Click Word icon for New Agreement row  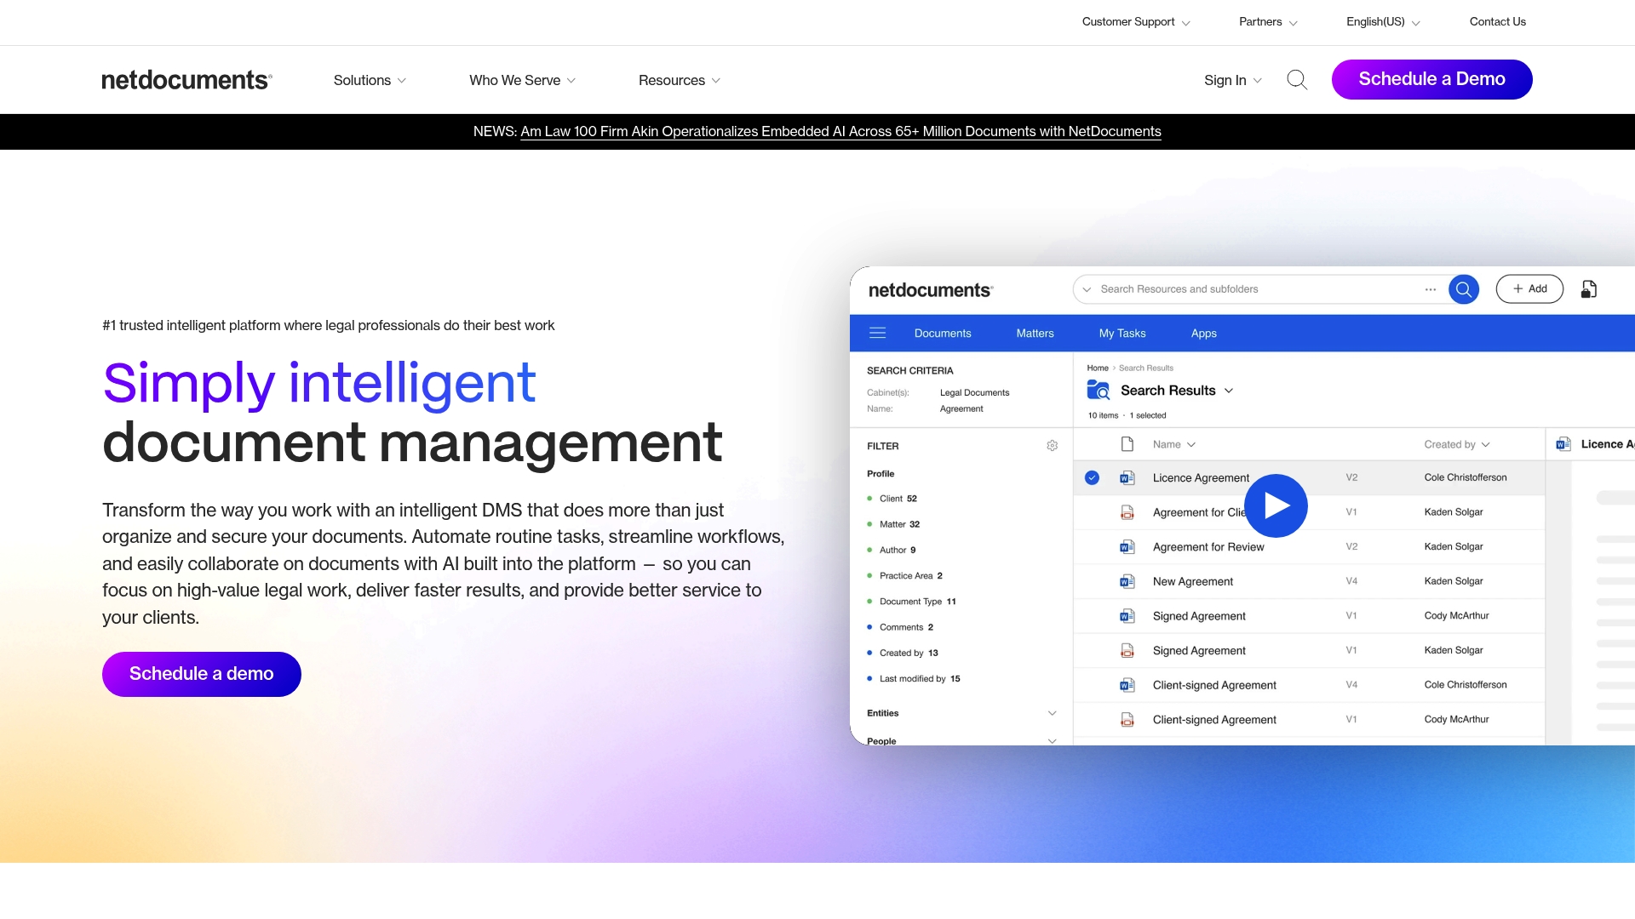coord(1127,581)
